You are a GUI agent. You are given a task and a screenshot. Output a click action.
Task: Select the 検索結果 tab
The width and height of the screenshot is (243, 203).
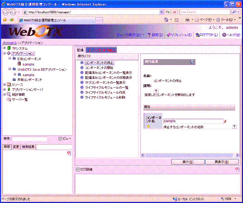[28, 147]
